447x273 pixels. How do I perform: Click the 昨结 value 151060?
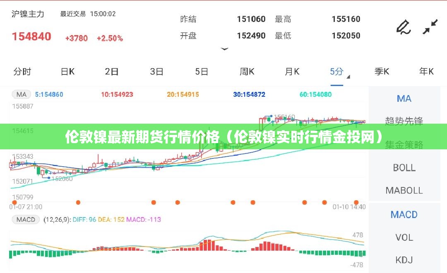coord(251,19)
